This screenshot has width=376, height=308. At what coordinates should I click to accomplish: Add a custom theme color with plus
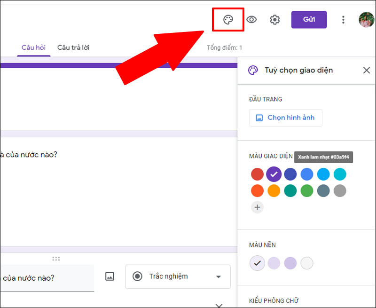click(257, 207)
